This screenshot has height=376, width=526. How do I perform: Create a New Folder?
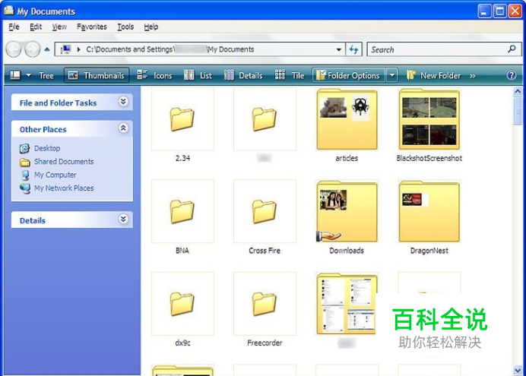click(x=434, y=75)
